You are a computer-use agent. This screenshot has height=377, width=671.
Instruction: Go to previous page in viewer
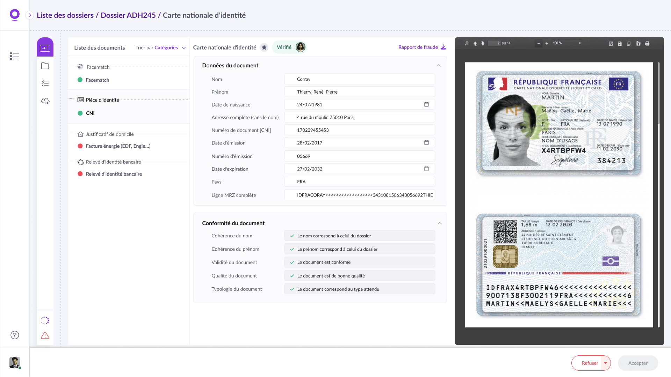pyautogui.click(x=475, y=43)
